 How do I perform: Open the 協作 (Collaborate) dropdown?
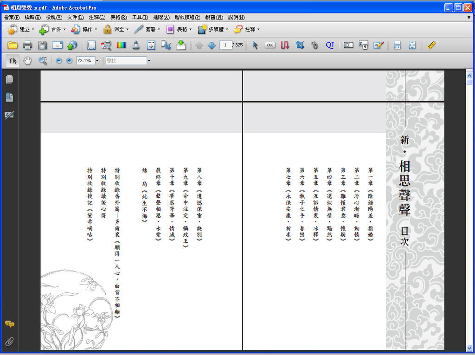tap(84, 29)
